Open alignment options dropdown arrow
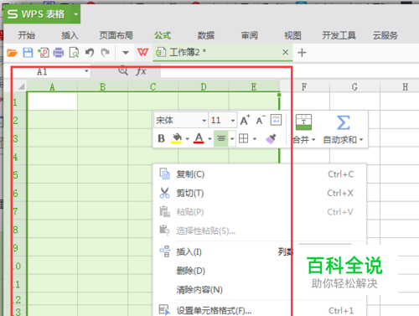419x316 pixels. pyautogui.click(x=232, y=138)
